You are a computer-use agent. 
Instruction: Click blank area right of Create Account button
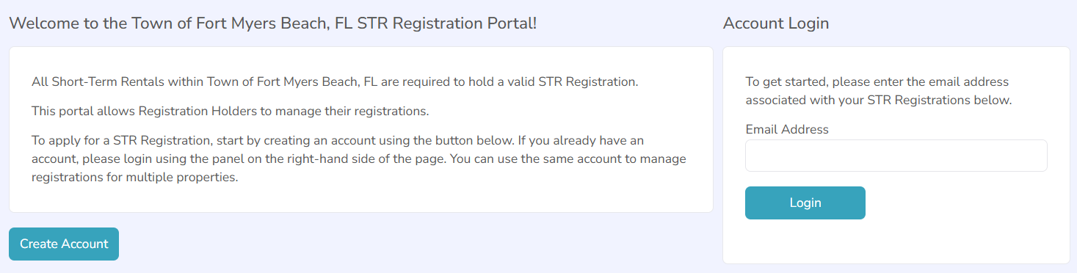coord(411,244)
